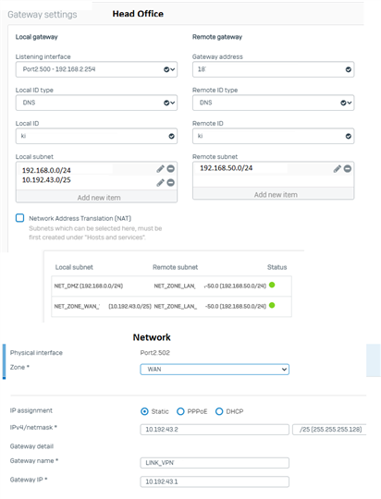Edit the 192.168.50.0/24 remote subnet

pos(338,169)
